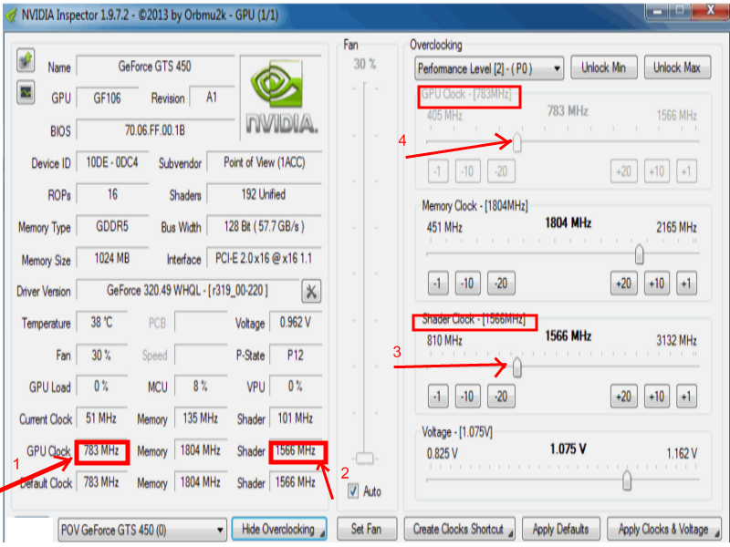
Task: Click the Memory Type value GDDR5
Action: [x=112, y=226]
